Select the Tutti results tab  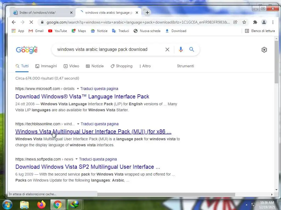click(x=22, y=66)
